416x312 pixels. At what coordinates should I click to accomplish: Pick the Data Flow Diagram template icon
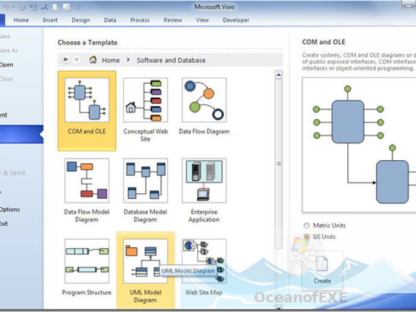pyautogui.click(x=204, y=100)
